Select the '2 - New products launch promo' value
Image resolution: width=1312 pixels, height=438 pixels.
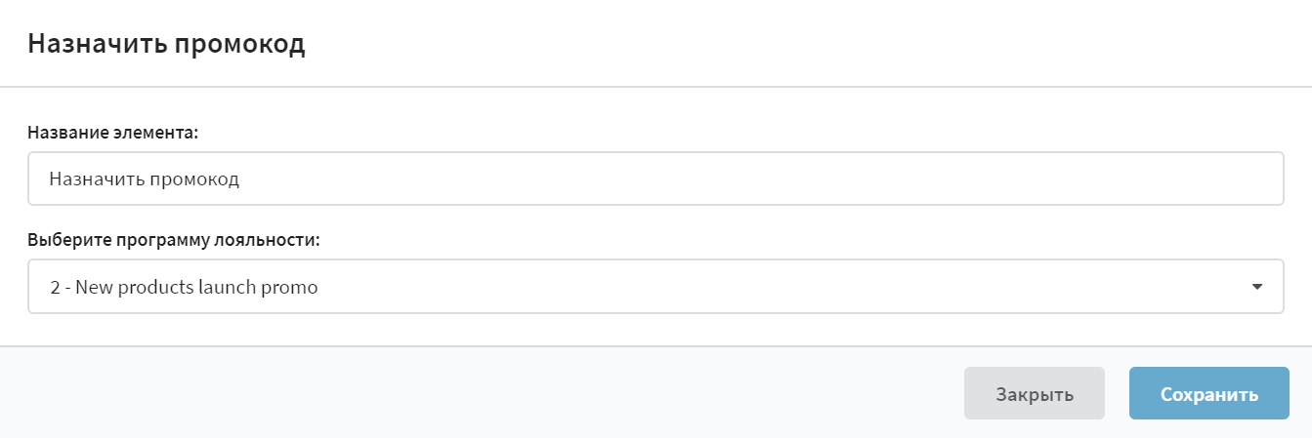click(x=184, y=287)
